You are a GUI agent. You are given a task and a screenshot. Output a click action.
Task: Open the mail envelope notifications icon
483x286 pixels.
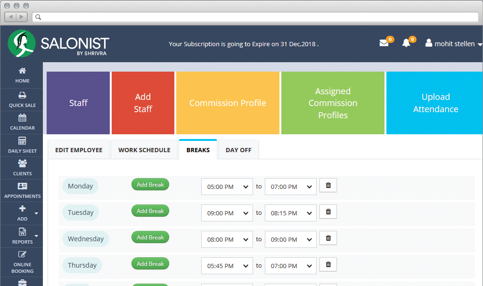384,43
